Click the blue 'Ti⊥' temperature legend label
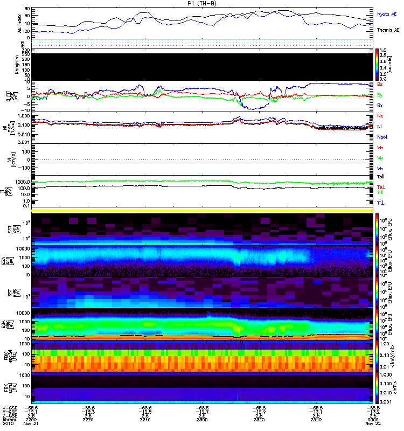The width and height of the screenshot is (404, 431). pos(380,203)
